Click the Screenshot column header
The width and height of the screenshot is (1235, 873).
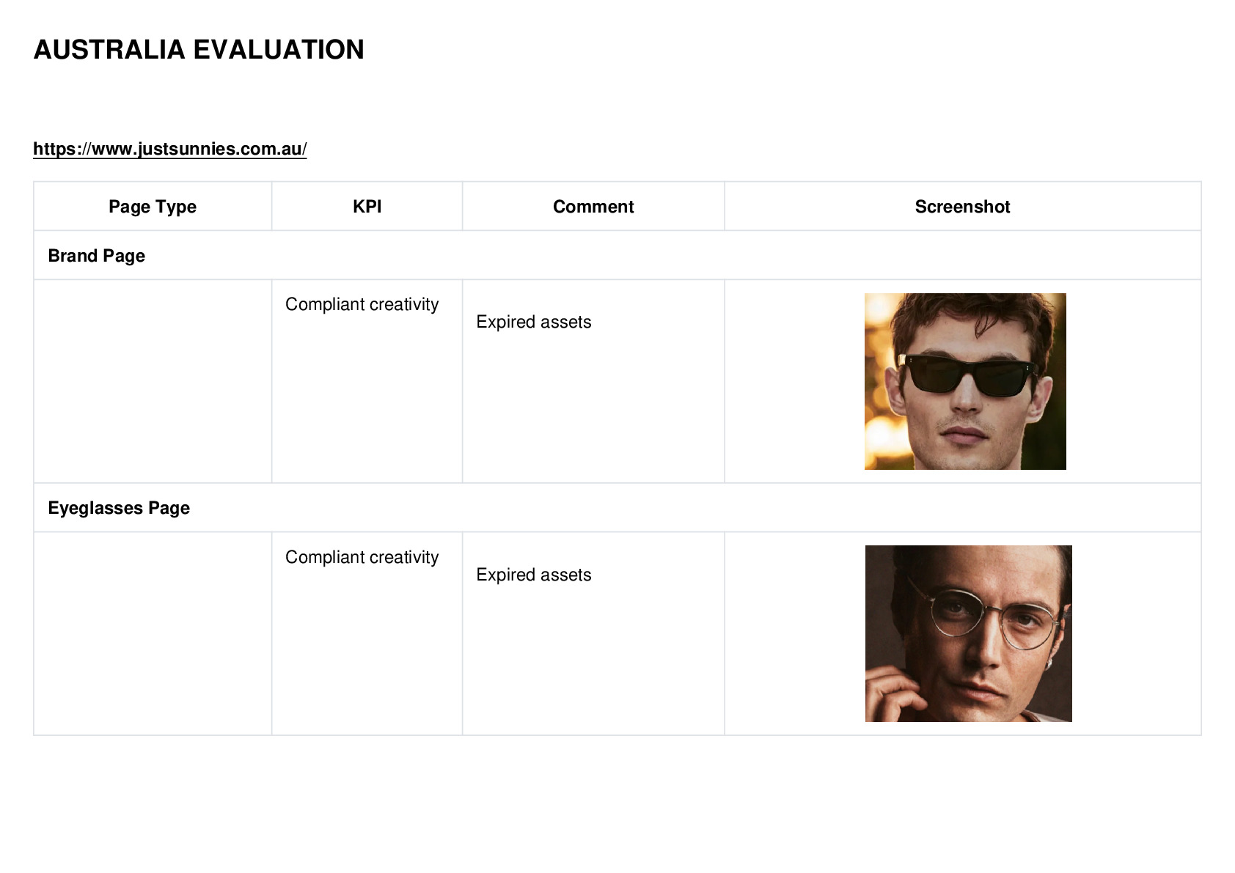(963, 207)
